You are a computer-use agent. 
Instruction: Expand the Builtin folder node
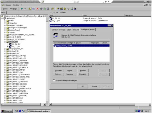click(x=5, y=21)
